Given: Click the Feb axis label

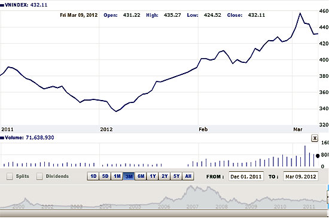Looking at the screenshot, I should point(203,129).
